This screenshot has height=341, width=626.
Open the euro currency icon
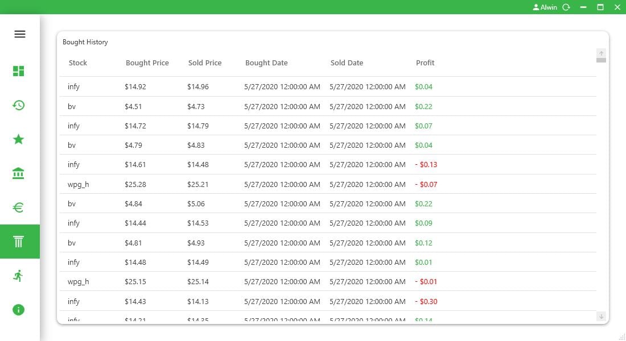click(18, 207)
